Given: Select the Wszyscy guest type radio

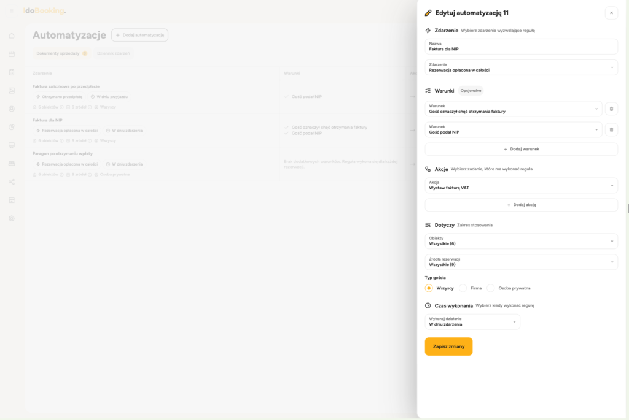Looking at the screenshot, I should click(428, 288).
